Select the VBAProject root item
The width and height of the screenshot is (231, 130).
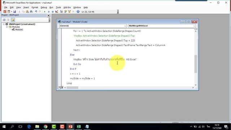click(x=22, y=24)
